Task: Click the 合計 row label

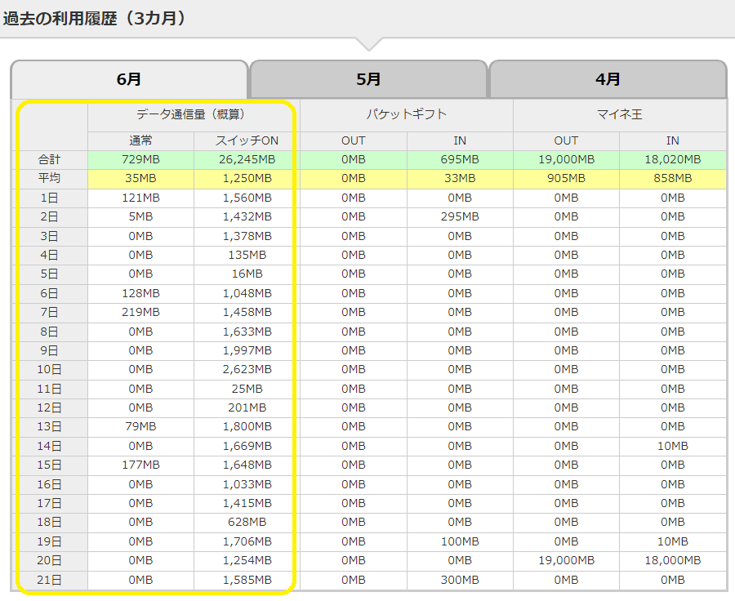Action: point(49,159)
